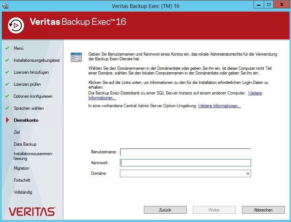Click the Kennwort label

pos(100,163)
